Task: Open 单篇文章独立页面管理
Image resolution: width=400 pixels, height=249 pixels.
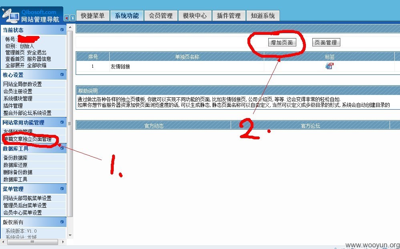Action: (x=27, y=139)
